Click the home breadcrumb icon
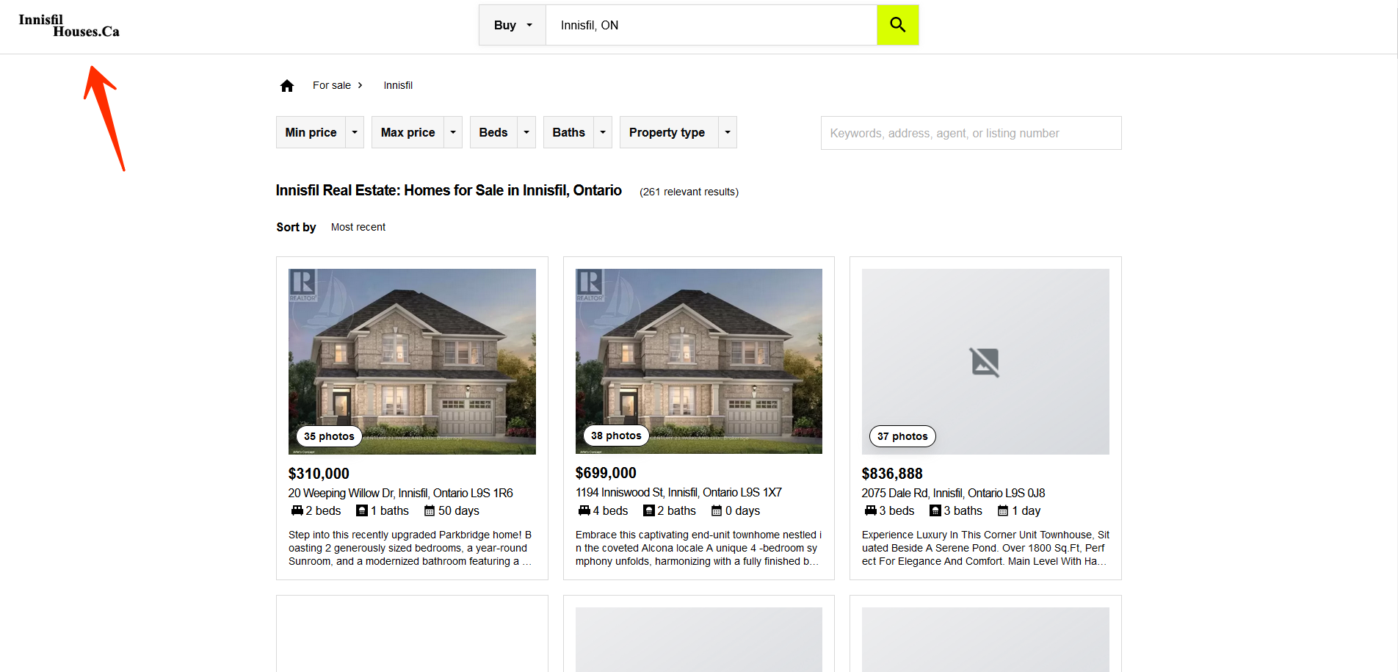 pyautogui.click(x=287, y=86)
